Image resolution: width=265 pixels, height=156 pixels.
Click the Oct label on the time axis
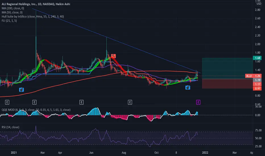coord(156,153)
